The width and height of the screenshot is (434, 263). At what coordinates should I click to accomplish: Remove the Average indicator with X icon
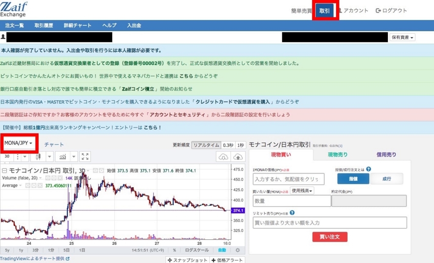[40, 185]
